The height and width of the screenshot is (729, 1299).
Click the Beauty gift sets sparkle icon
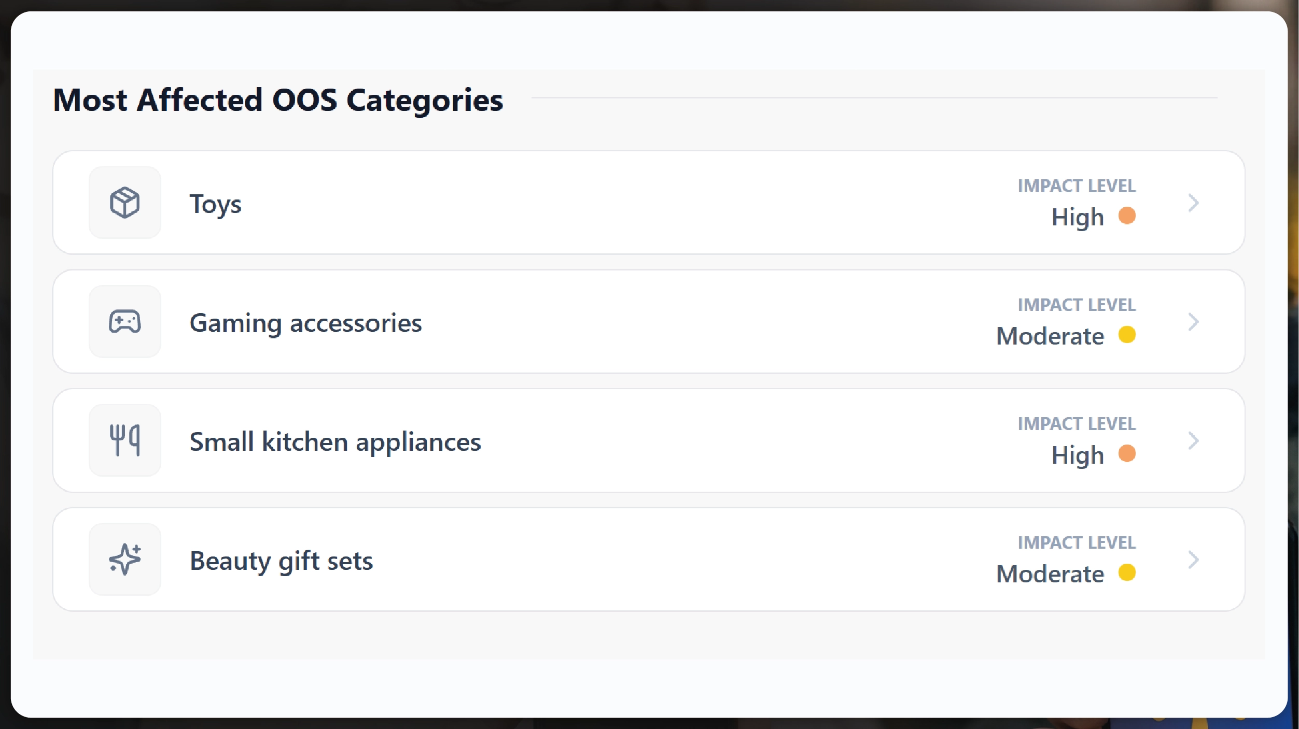coord(125,560)
